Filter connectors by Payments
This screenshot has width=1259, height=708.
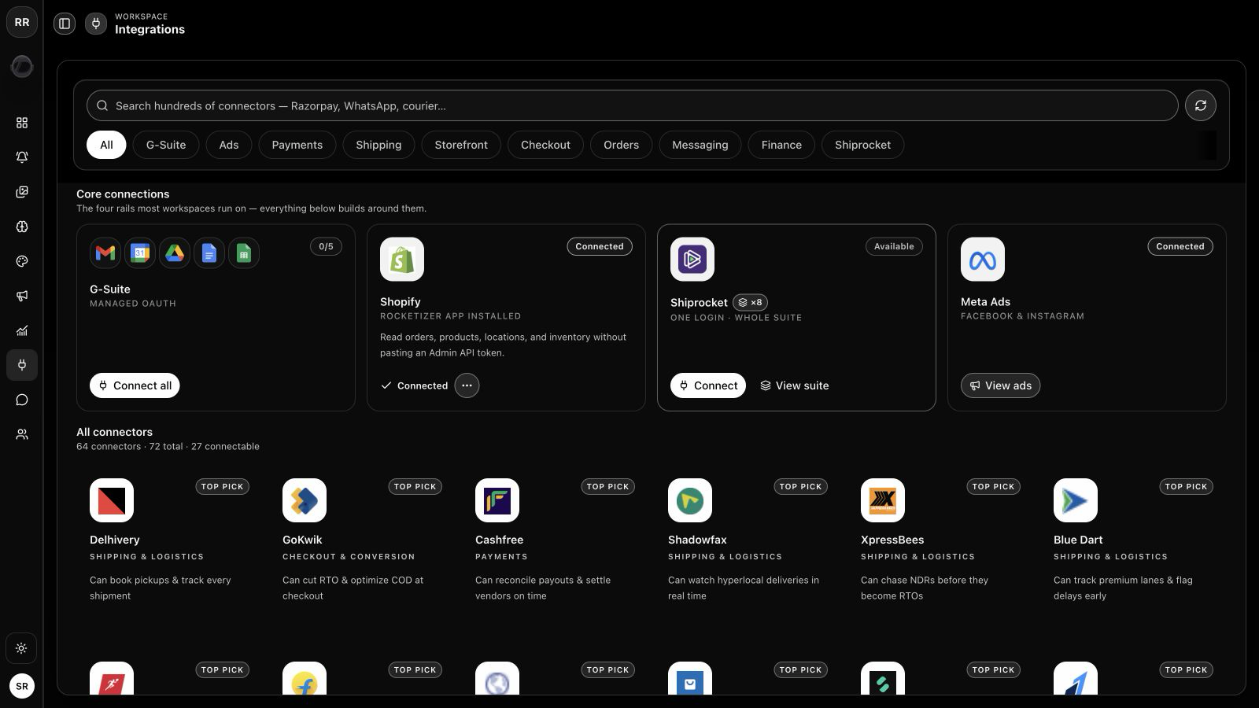tap(297, 145)
